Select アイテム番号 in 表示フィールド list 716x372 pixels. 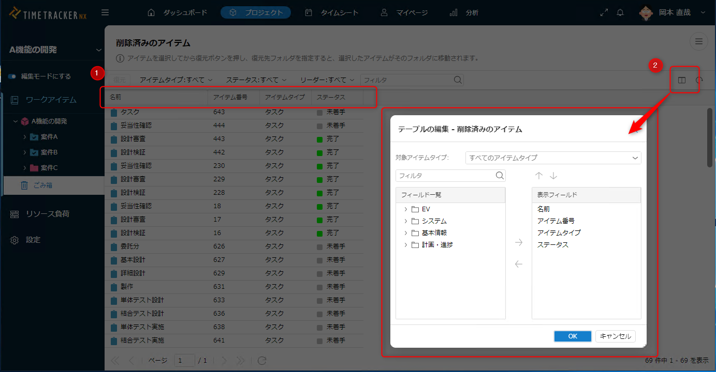click(556, 221)
